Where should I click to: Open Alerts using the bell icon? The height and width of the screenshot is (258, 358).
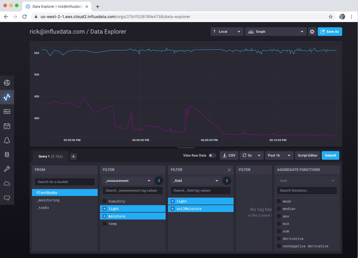(7, 140)
